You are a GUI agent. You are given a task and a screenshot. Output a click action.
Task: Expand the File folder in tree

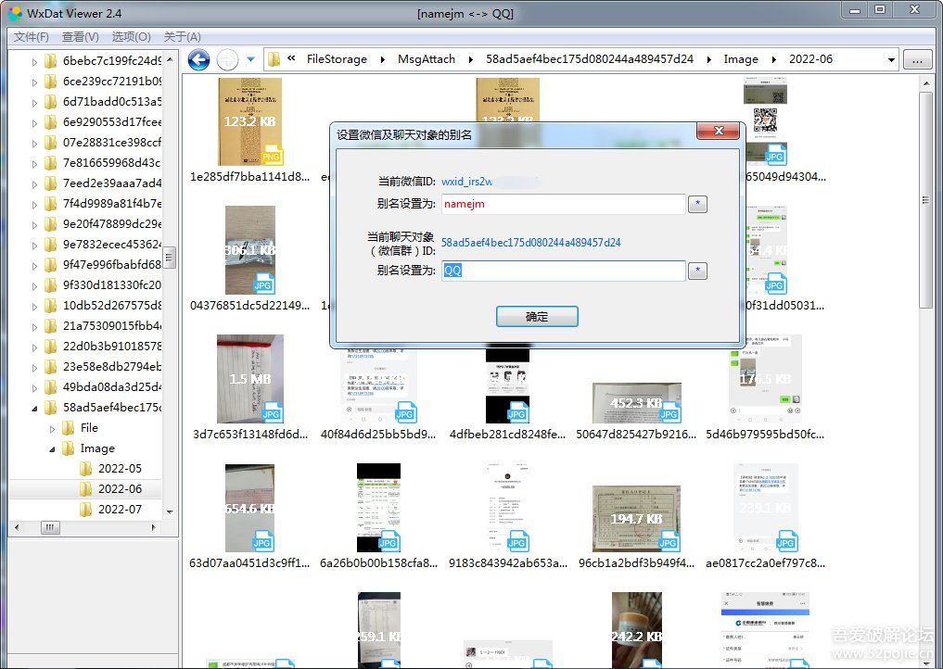[x=53, y=428]
